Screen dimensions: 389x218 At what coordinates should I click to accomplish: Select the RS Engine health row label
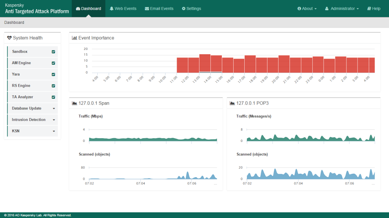21,86
